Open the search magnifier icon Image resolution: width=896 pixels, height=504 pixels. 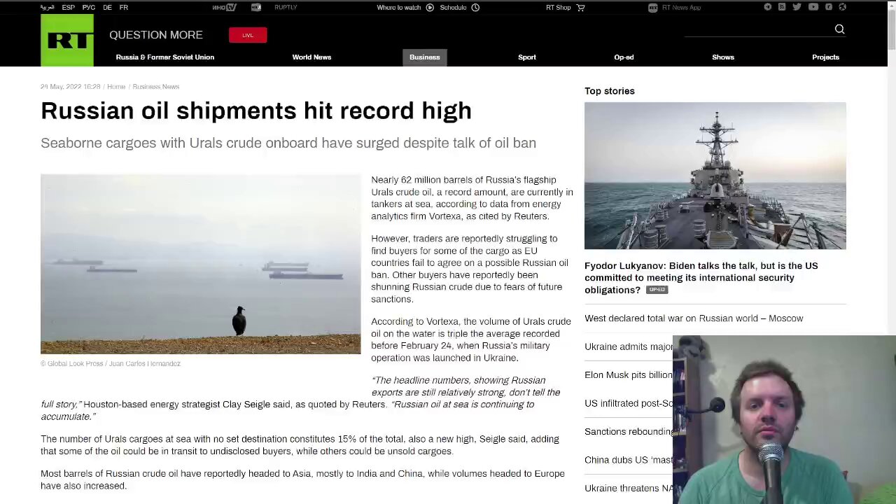(839, 29)
